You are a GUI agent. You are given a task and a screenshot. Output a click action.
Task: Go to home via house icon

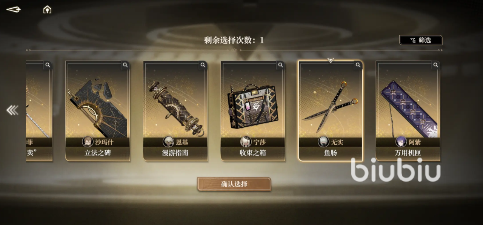coord(47,9)
